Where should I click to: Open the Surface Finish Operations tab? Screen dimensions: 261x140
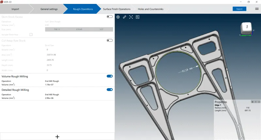[x=116, y=9]
